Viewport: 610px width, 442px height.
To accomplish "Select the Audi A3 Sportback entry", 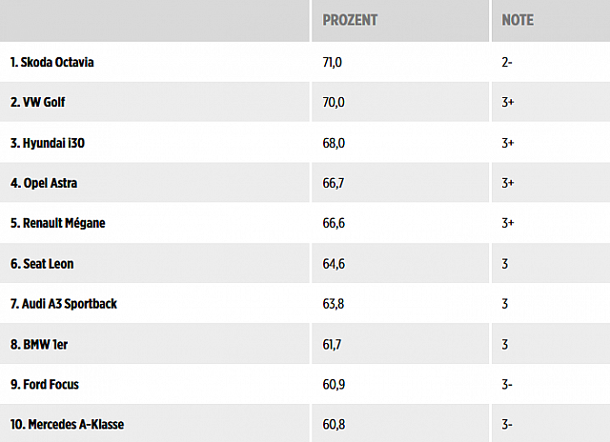I will (x=62, y=303).
